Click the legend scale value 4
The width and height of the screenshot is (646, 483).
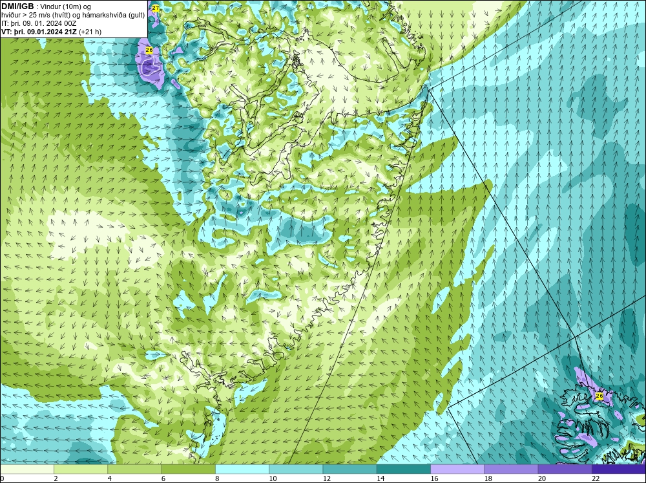[x=110, y=478]
